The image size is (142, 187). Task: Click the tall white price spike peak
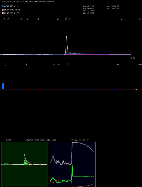[x=66, y=36]
